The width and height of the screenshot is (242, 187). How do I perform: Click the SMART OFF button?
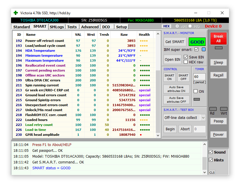183,77
